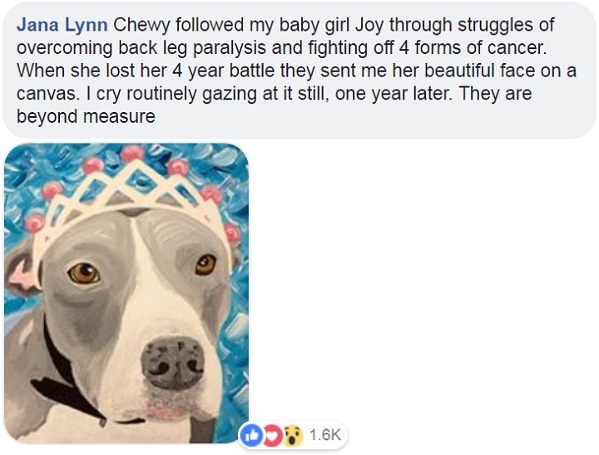This screenshot has width=599, height=455.
Task: Click the phrase beyond measure in comment
Action: tap(86, 116)
